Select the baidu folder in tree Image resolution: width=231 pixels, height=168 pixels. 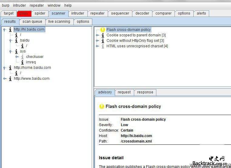tap(25, 40)
